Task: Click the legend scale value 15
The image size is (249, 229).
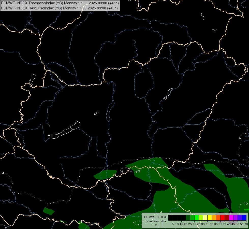Action: (182, 224)
